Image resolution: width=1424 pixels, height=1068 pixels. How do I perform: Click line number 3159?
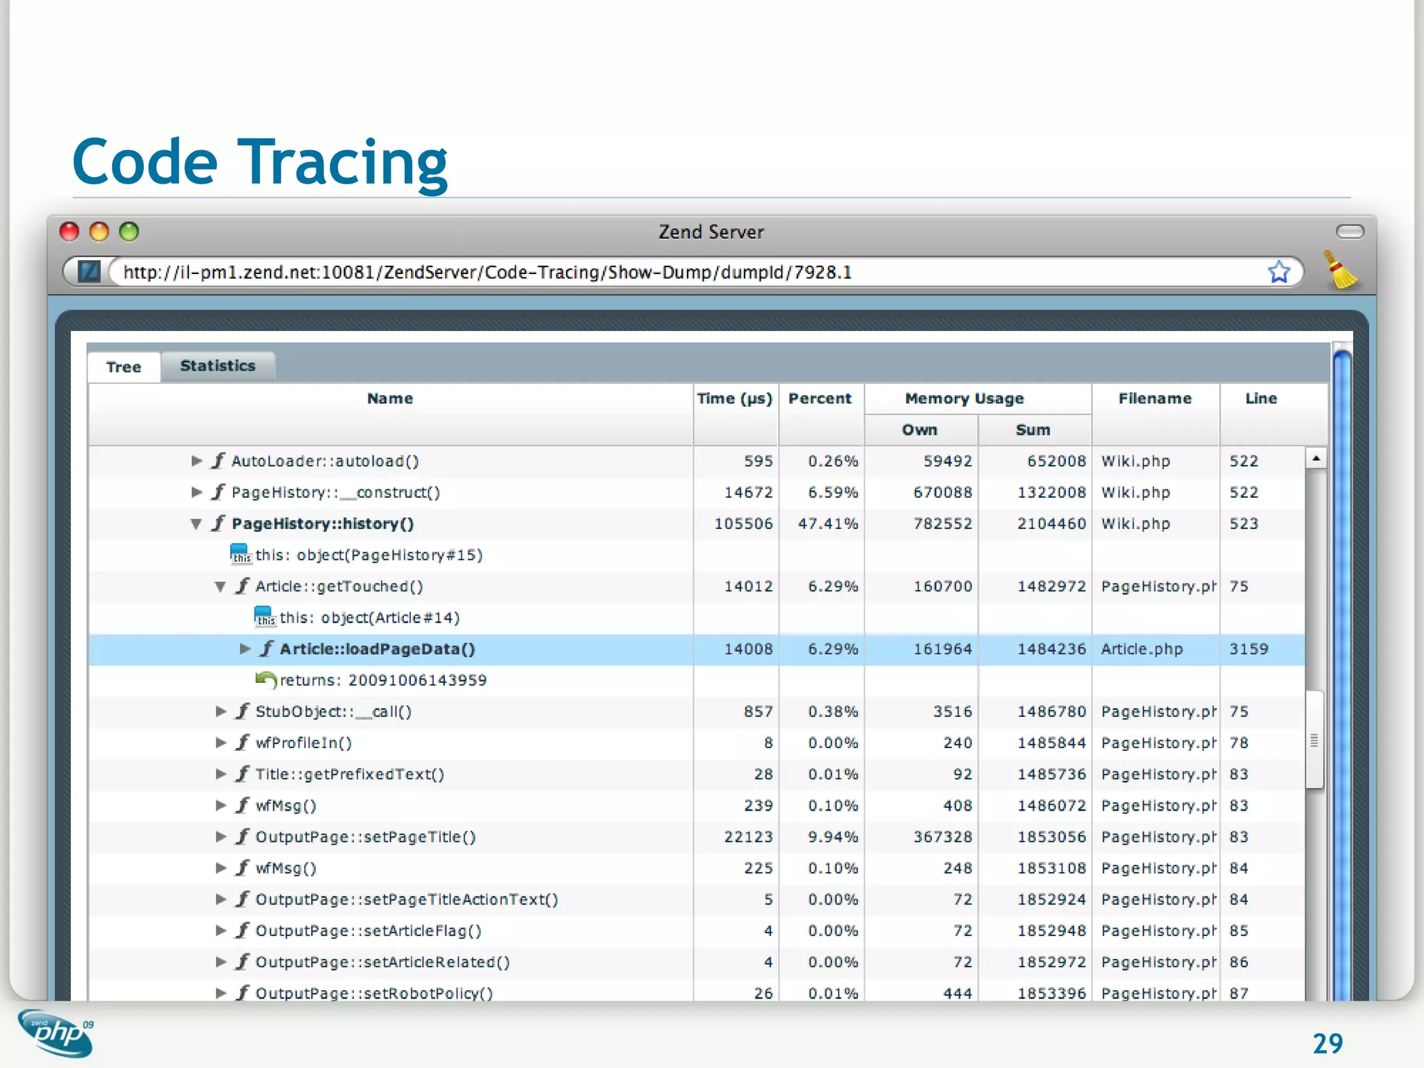pyautogui.click(x=1249, y=649)
